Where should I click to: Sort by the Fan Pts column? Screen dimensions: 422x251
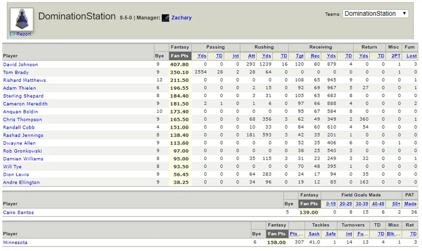click(x=179, y=56)
